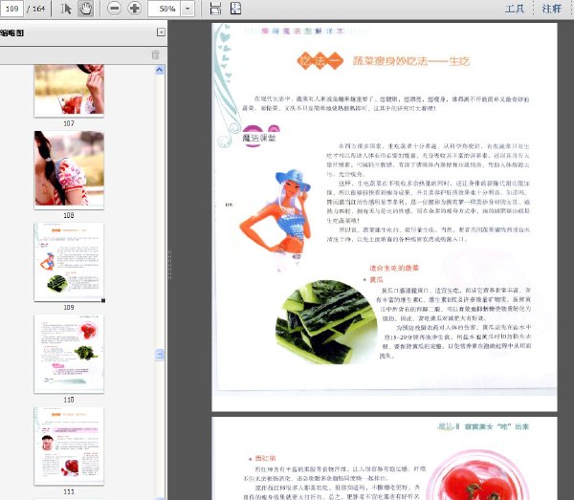Click the page number field showing 109
Screen dimensions: 574x500
pos(11,9)
